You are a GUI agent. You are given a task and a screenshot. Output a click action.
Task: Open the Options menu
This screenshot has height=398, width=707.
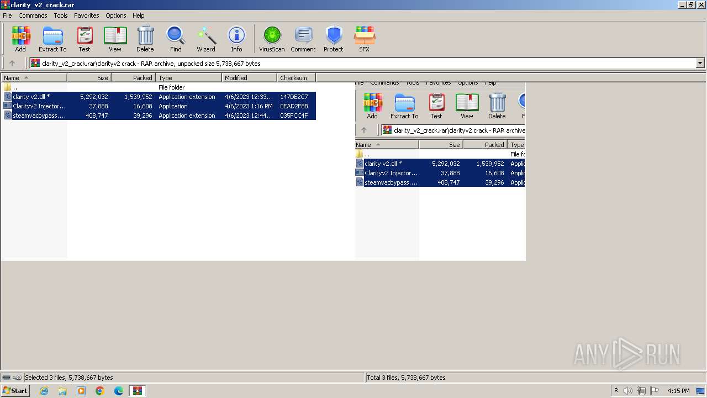116,15
